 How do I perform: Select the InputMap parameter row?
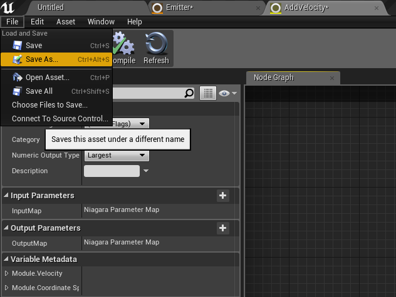[x=120, y=211]
